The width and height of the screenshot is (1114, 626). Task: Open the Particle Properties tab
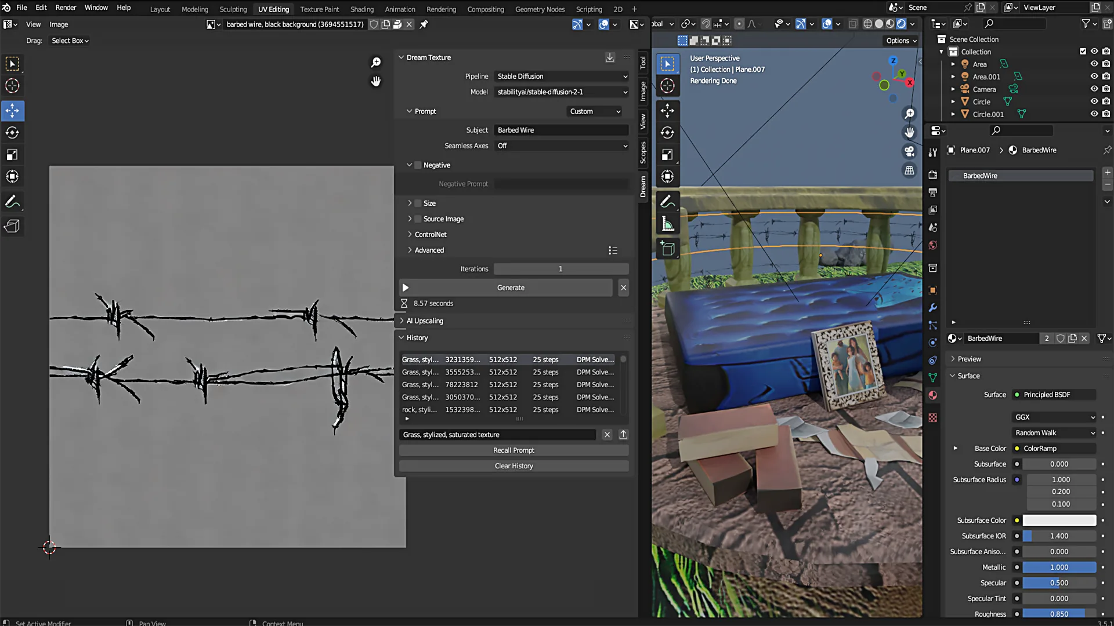click(x=932, y=326)
